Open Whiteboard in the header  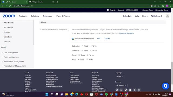coord(156,16)
